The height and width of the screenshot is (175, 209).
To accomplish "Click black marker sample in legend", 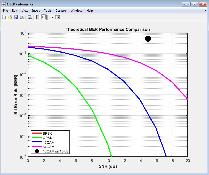I will tap(37, 151).
